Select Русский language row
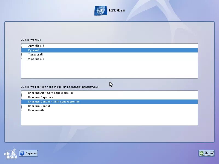219x164 pixels. 109,50
